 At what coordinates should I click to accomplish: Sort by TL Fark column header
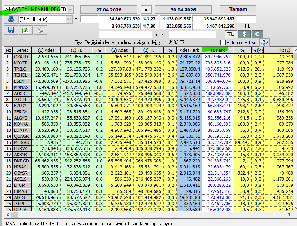pos(218,50)
